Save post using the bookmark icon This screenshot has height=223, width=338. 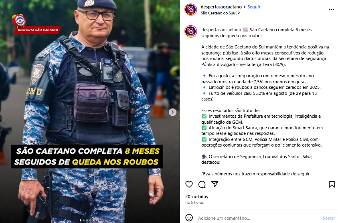pyautogui.click(x=332, y=184)
